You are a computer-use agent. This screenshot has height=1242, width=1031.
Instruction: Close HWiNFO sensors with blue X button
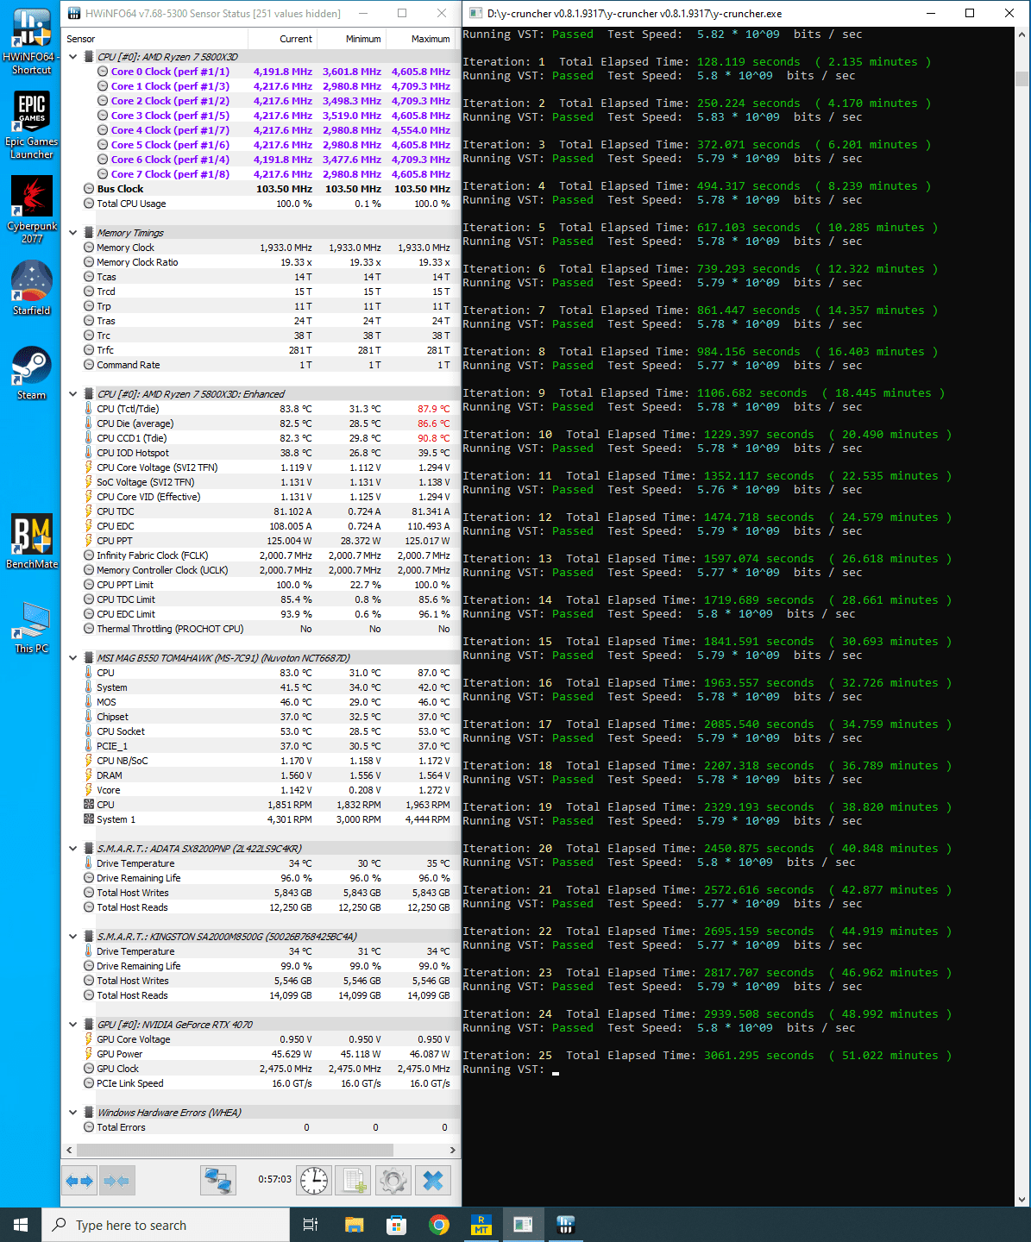[x=433, y=1181]
